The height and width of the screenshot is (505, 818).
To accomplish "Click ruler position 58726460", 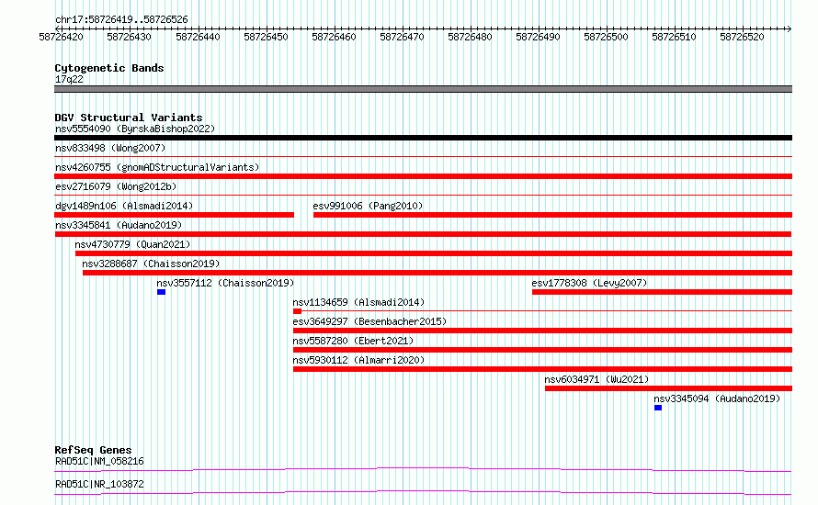I will (334, 37).
